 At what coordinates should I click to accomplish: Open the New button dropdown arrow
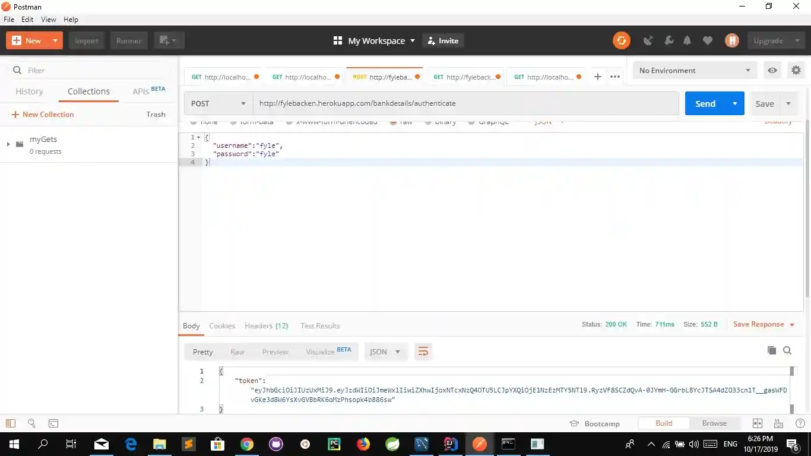tap(55, 40)
